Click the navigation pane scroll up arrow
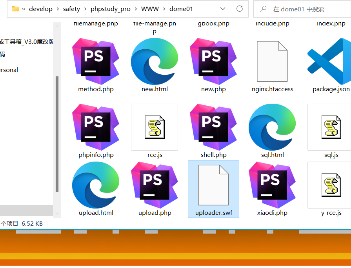 [x=57, y=26]
